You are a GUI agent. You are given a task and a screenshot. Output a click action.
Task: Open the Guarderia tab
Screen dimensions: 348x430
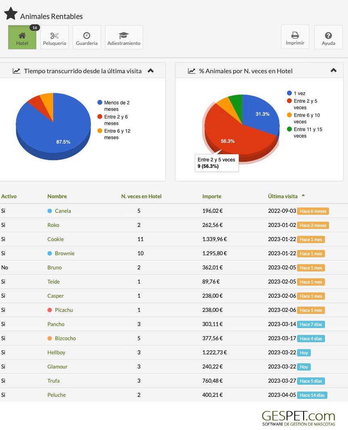tap(87, 37)
